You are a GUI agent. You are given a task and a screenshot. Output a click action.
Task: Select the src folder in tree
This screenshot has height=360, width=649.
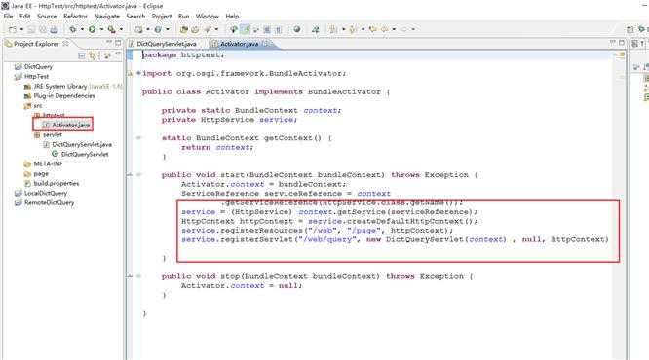(38, 106)
